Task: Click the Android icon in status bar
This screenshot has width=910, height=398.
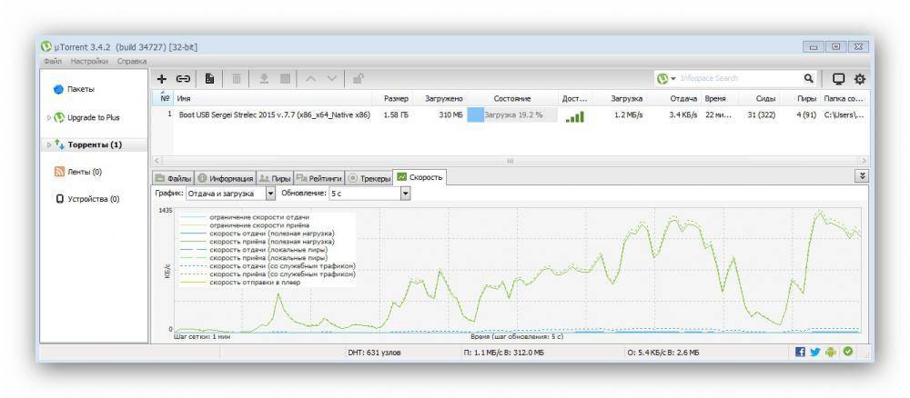Action: coord(831,352)
